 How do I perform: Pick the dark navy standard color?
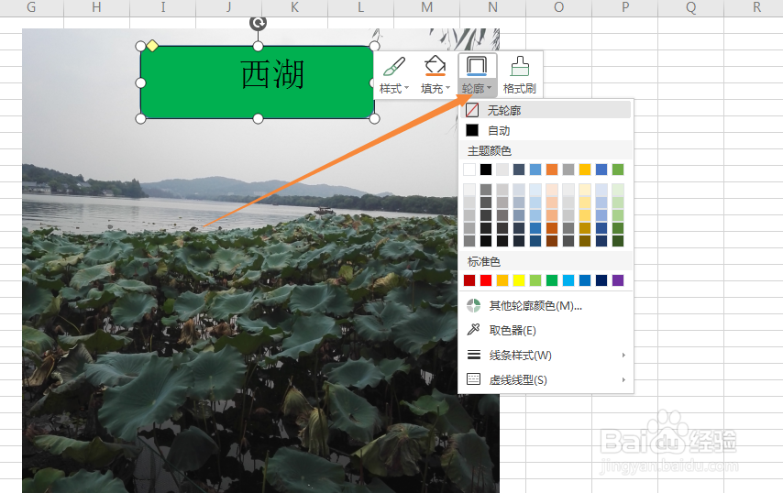(601, 280)
